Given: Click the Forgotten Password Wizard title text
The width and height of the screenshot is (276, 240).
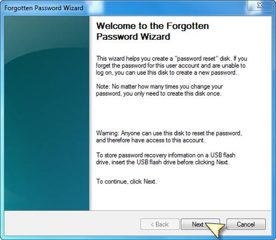Looking at the screenshot, I should coord(44,8).
